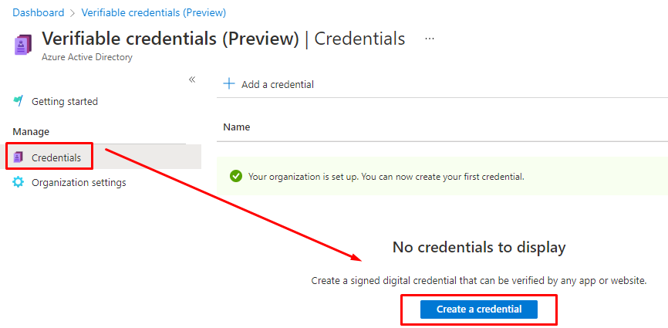Viewport: 668px width, 328px height.
Task: Open the ellipsis more options menu
Action: click(x=430, y=39)
